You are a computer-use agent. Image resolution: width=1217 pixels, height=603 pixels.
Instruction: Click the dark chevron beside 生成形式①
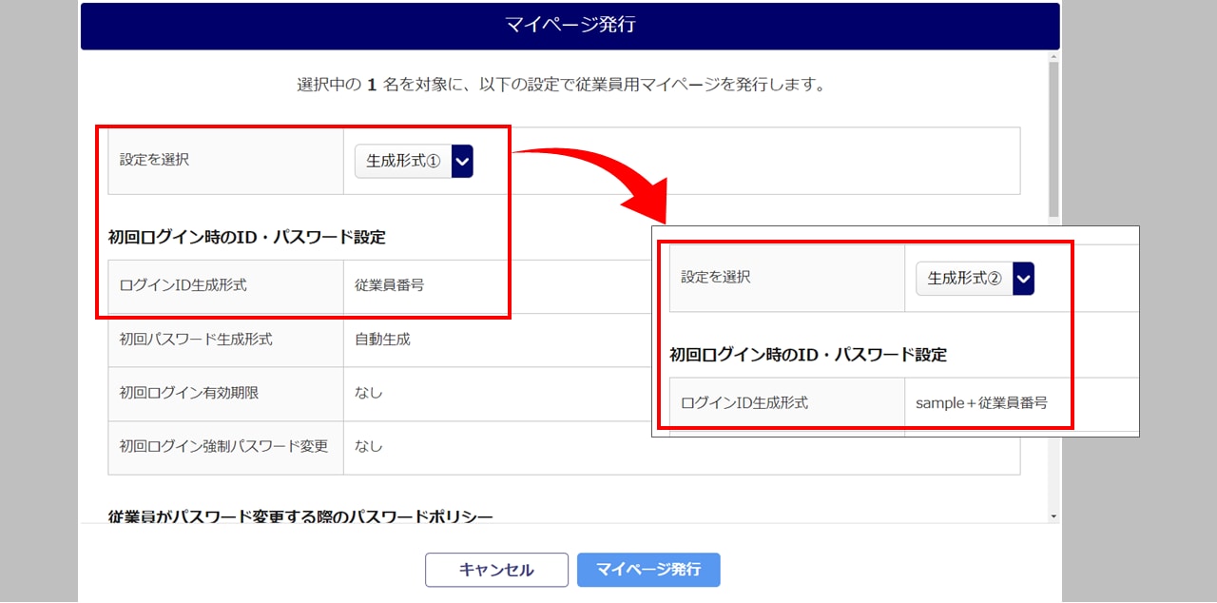tap(462, 162)
